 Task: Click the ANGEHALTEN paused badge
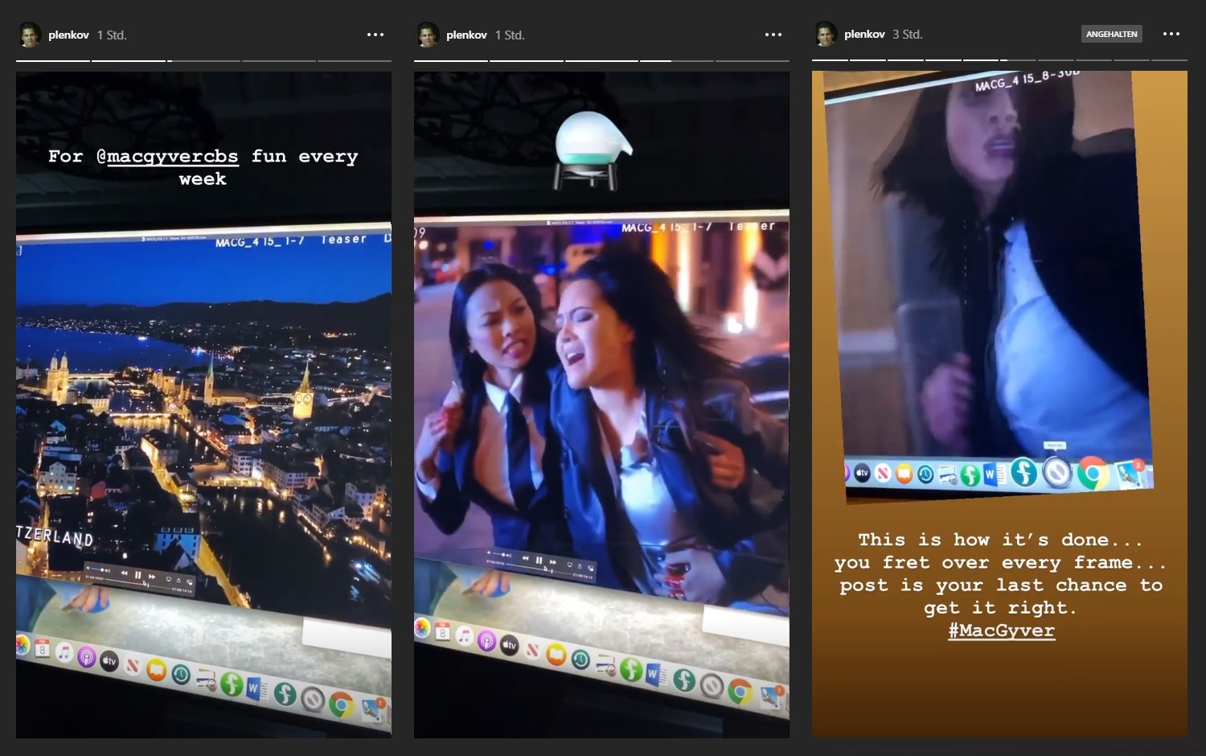pyautogui.click(x=1111, y=34)
